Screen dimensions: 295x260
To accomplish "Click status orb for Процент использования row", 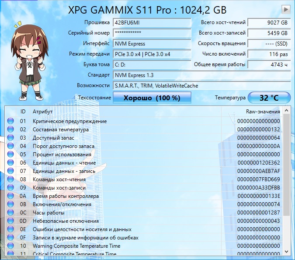I will (x=10, y=154).
